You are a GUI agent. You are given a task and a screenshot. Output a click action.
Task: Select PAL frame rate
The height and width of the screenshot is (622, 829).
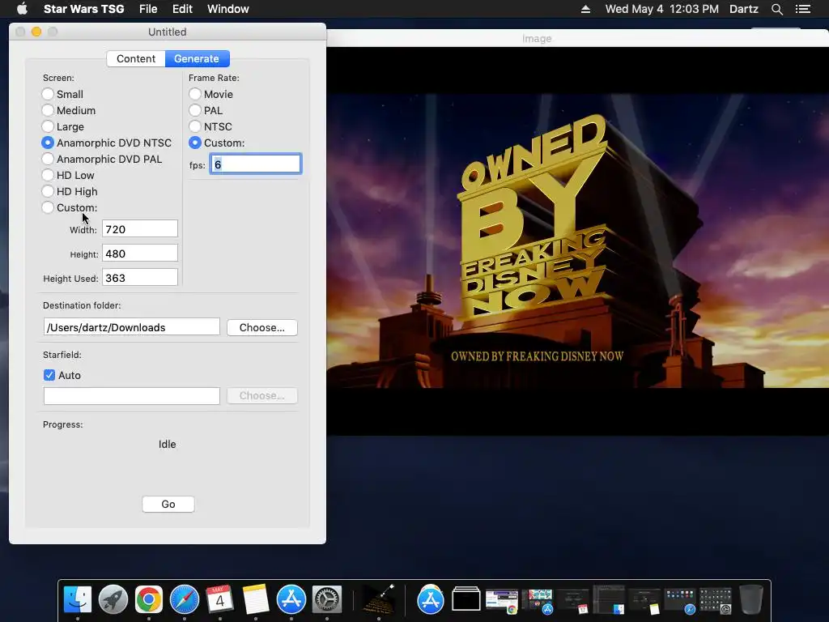pyautogui.click(x=195, y=110)
